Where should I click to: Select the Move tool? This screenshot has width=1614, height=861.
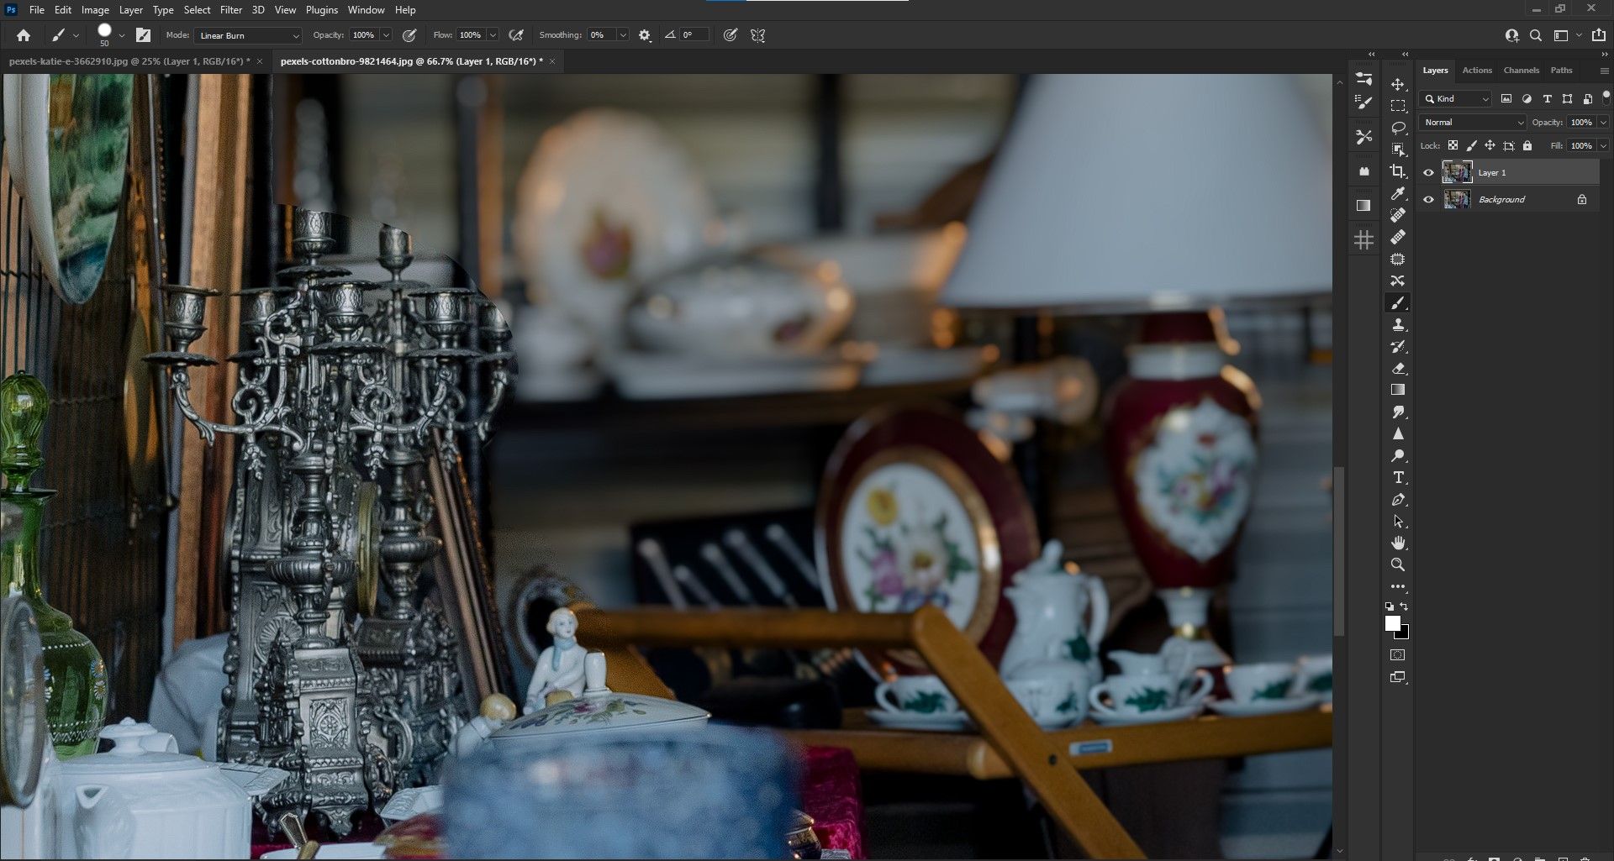(x=1398, y=85)
